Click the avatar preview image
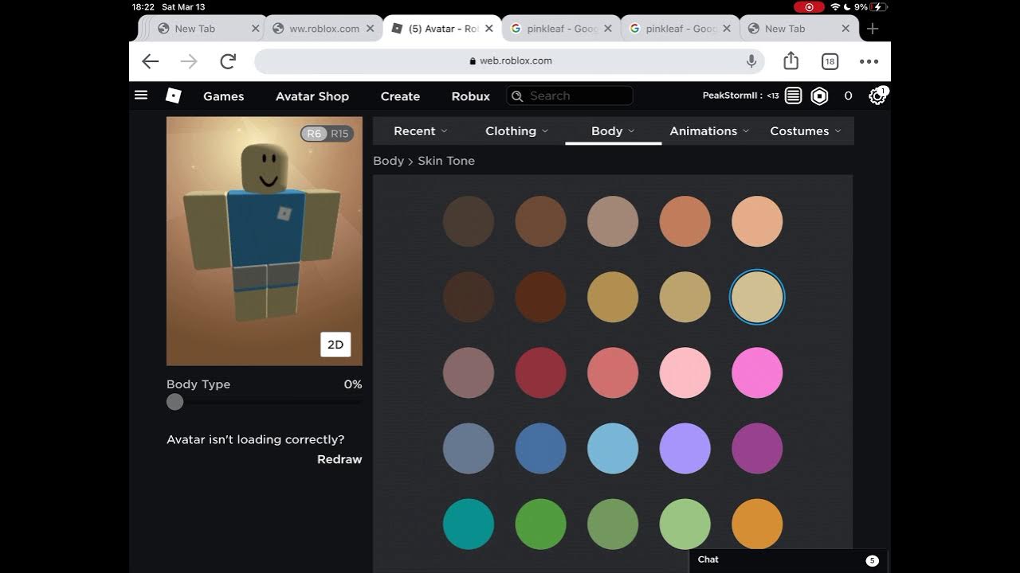The height and width of the screenshot is (573, 1020). [x=265, y=241]
